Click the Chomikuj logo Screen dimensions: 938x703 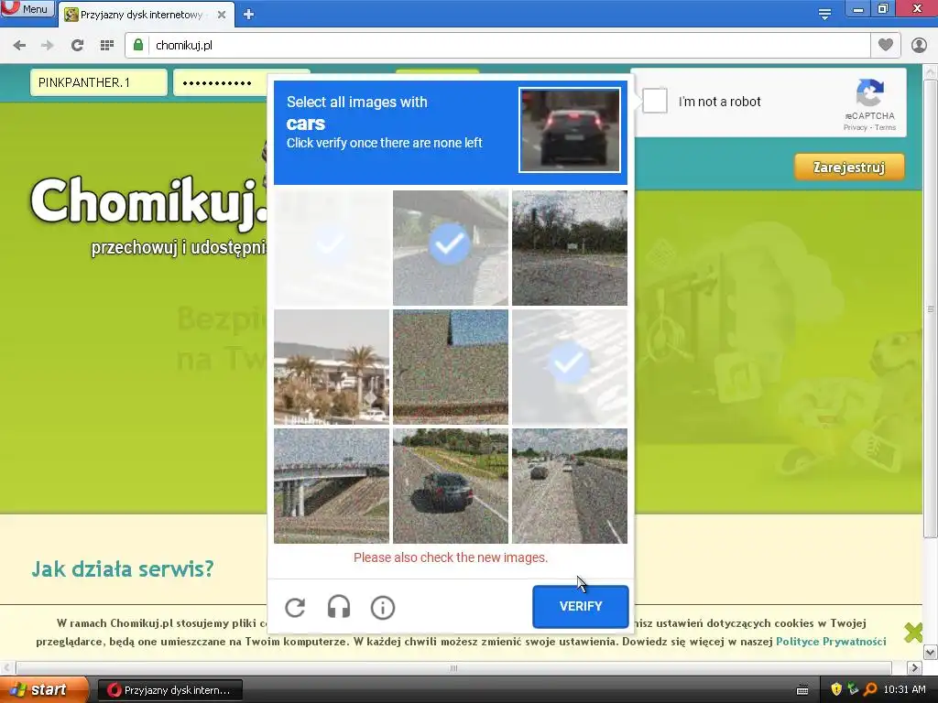coord(148,202)
